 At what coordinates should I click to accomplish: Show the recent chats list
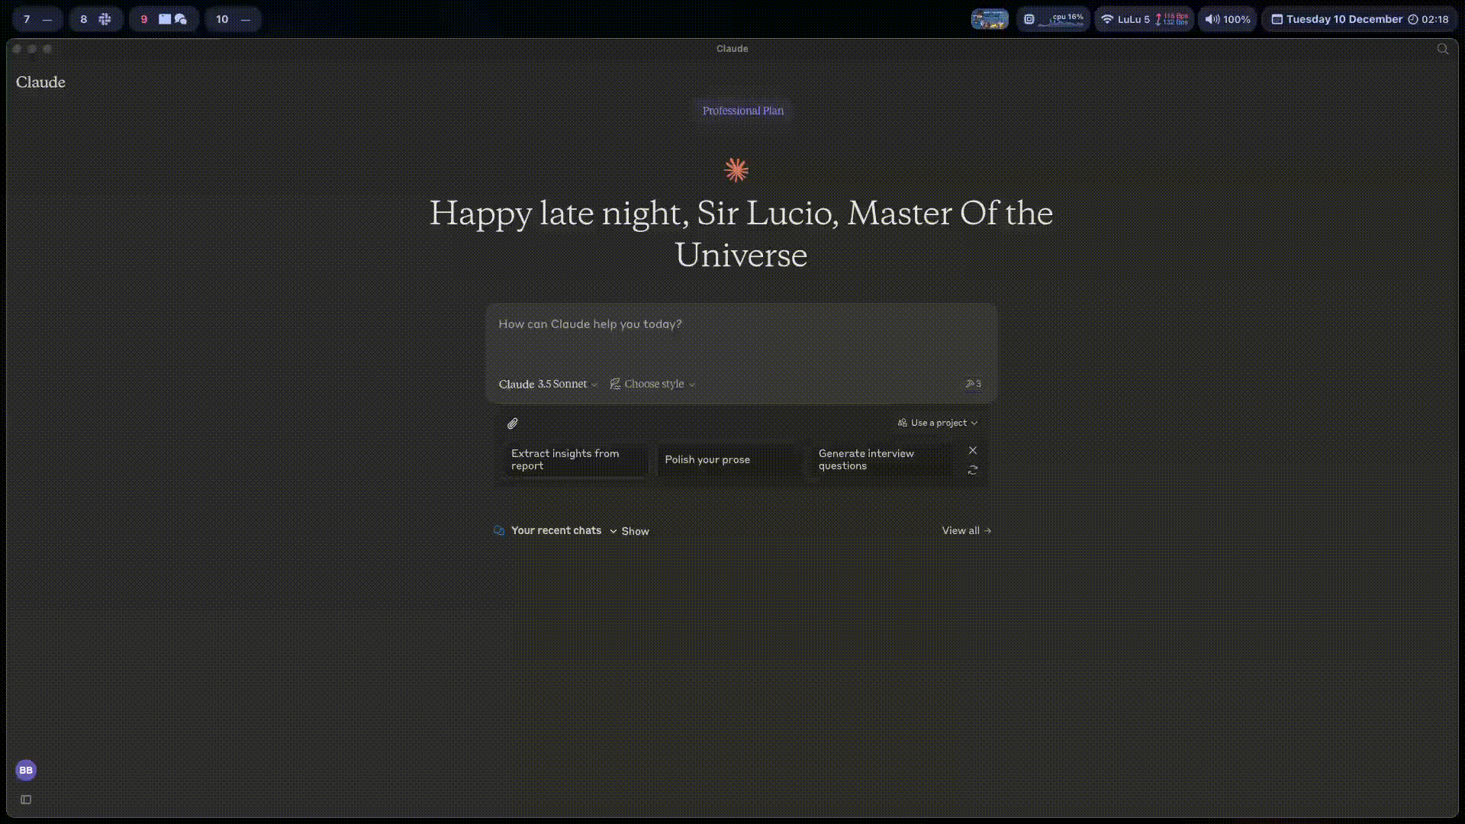click(x=629, y=531)
